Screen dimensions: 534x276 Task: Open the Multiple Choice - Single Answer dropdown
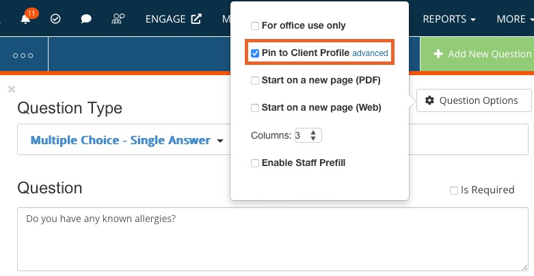click(126, 140)
